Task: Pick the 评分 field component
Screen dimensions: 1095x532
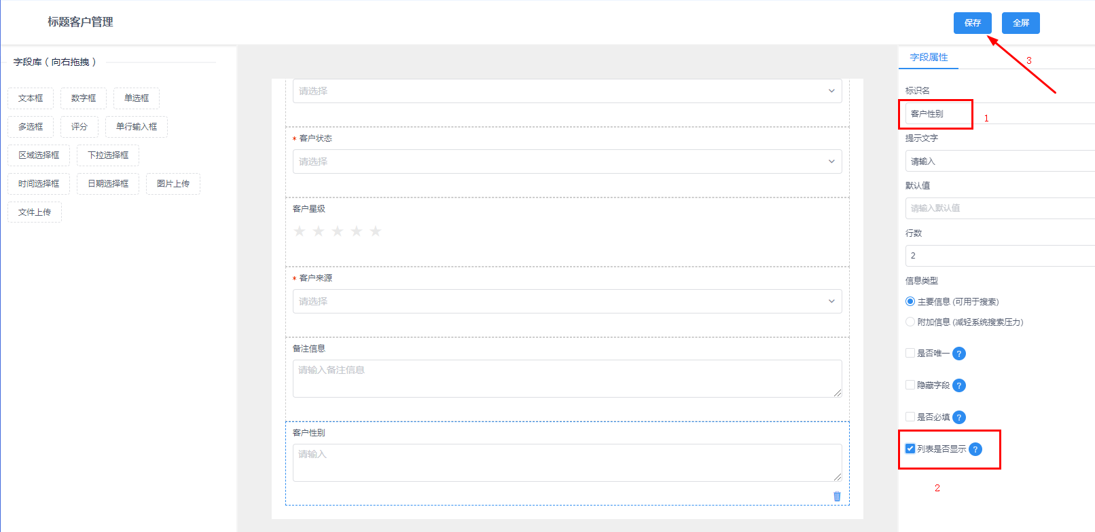Action: [79, 127]
